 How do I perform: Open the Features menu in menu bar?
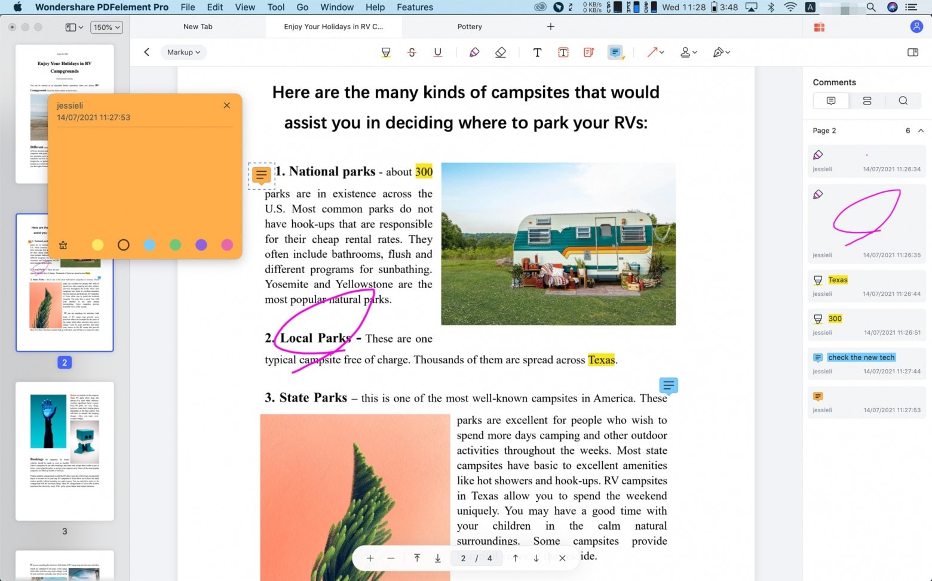415,7
